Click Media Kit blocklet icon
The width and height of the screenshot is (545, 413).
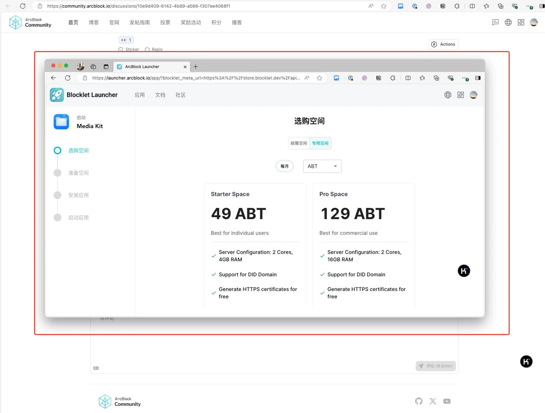point(61,122)
